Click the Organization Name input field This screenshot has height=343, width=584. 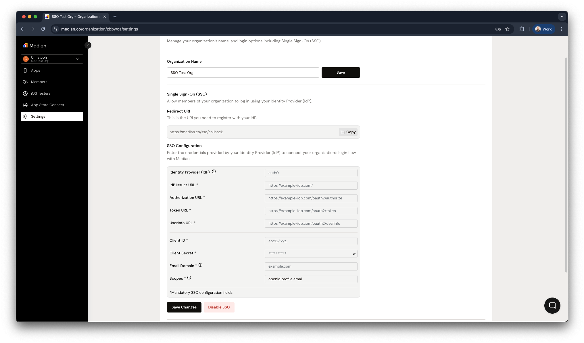(243, 73)
